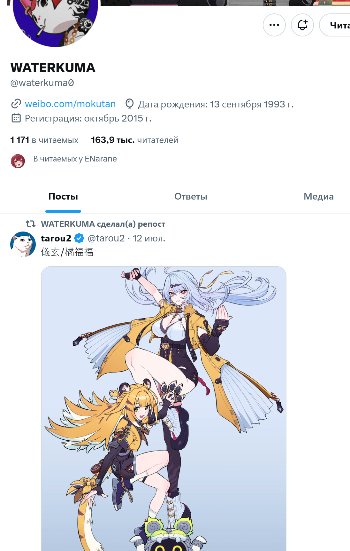Open the reposted artwork image

[164, 409]
